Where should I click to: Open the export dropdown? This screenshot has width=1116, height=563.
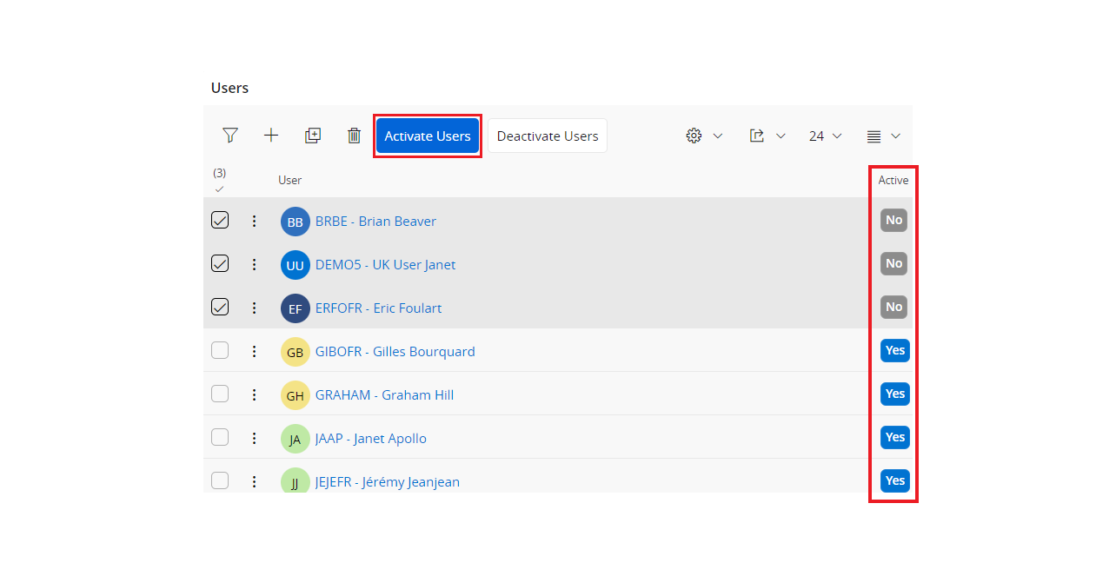(x=767, y=136)
